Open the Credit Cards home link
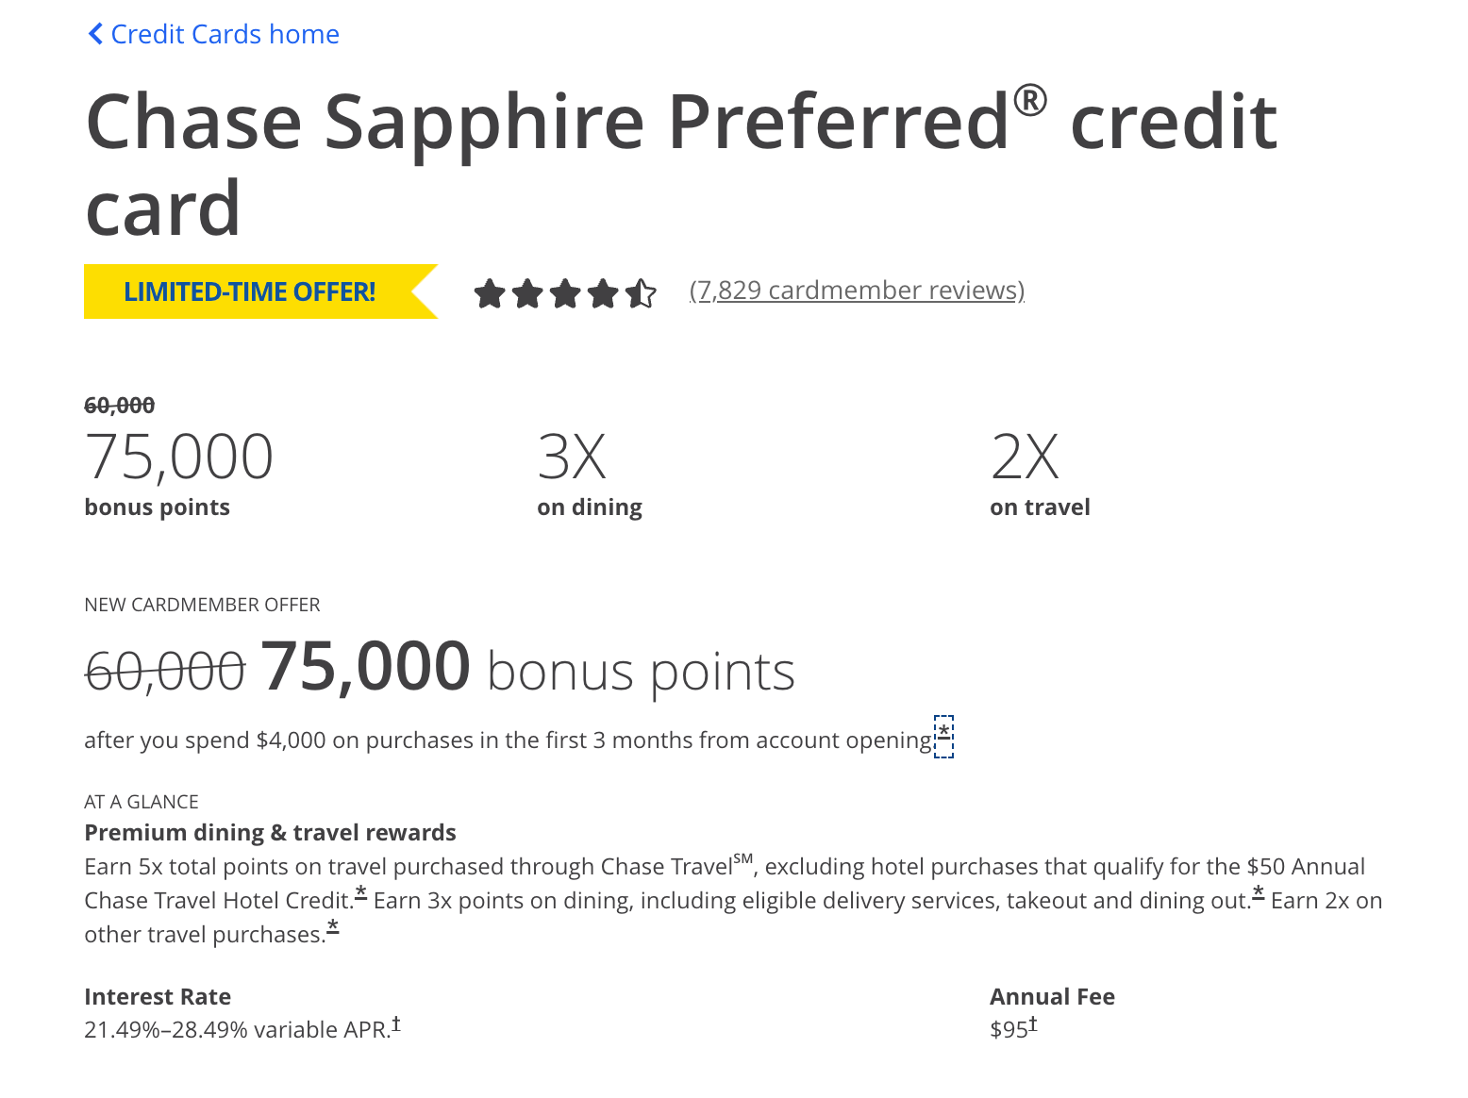The width and height of the screenshot is (1468, 1098). 225,35
